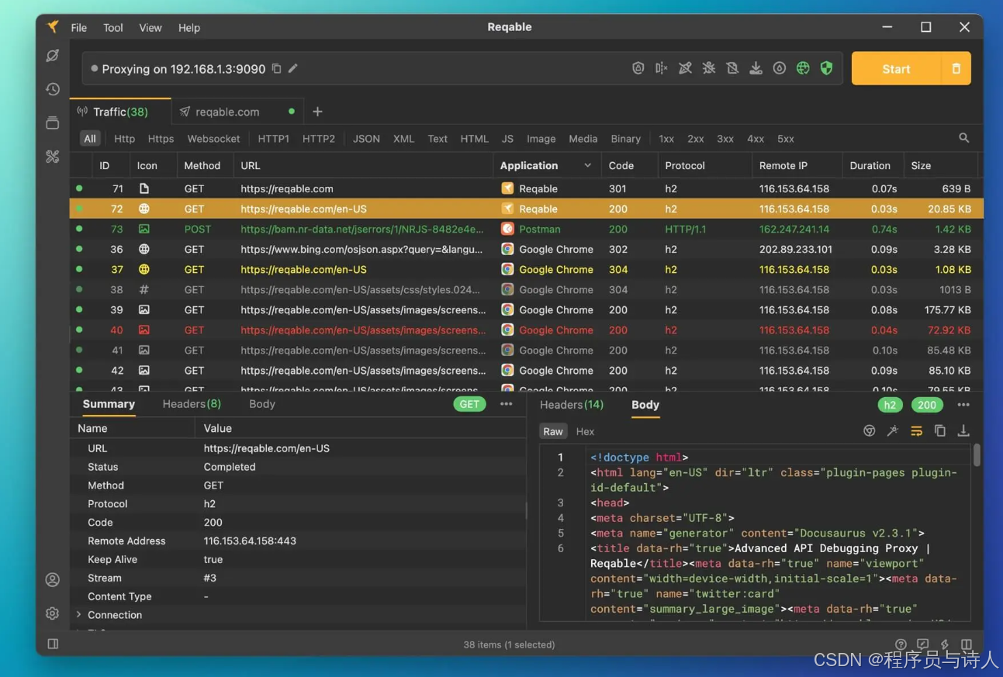Viewport: 1003px width, 677px height.
Task: Copy the response body with copy icon
Action: pos(940,431)
